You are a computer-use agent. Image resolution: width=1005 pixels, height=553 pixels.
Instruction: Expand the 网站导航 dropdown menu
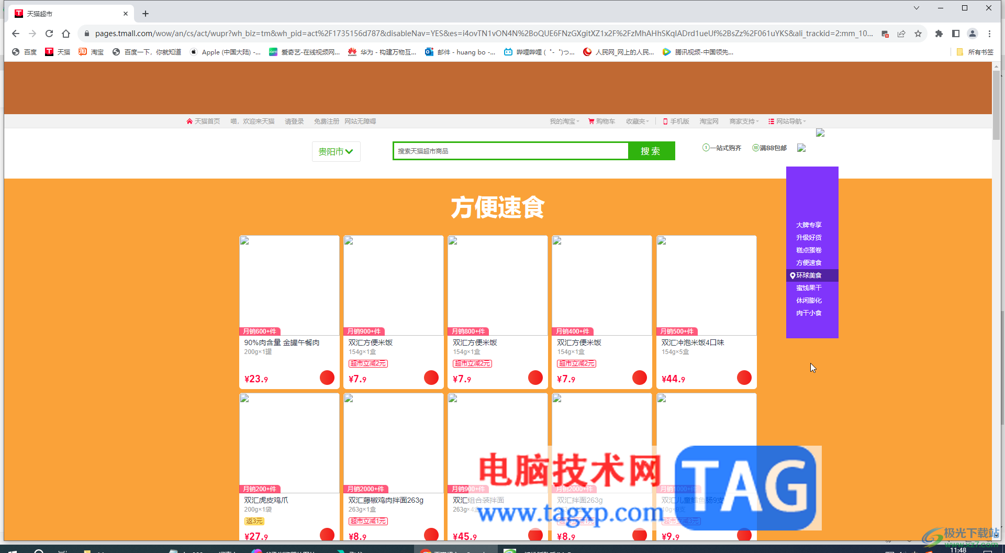787,121
